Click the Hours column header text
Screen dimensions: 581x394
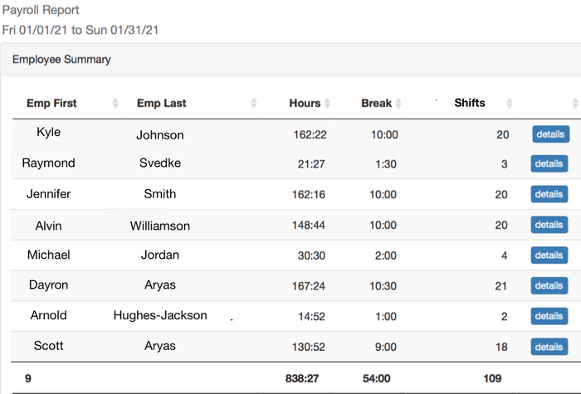click(305, 103)
